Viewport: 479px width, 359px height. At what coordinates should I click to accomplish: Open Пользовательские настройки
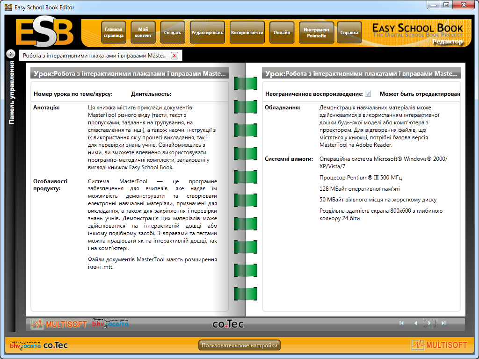click(x=239, y=345)
